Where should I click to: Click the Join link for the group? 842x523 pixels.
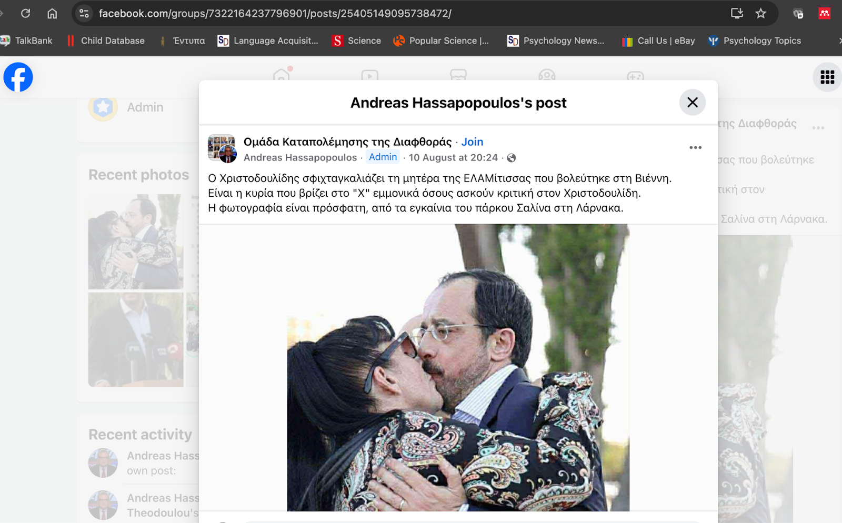pos(472,142)
